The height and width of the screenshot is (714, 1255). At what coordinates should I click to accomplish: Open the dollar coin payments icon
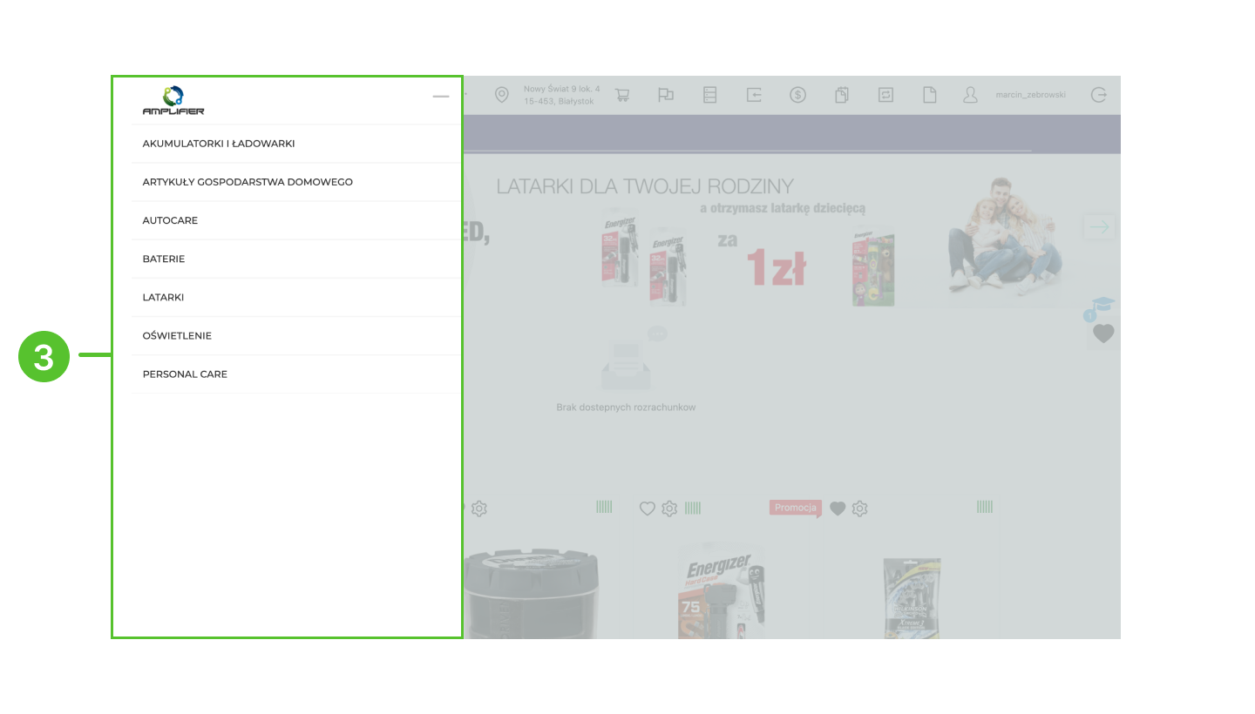[797, 95]
